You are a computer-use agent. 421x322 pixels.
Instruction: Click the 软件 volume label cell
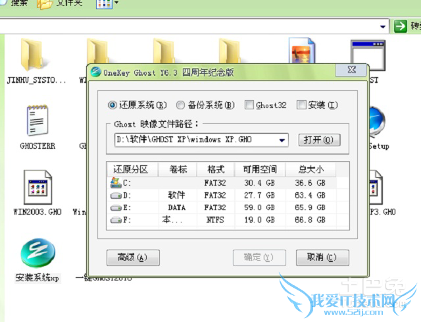pyautogui.click(x=176, y=195)
